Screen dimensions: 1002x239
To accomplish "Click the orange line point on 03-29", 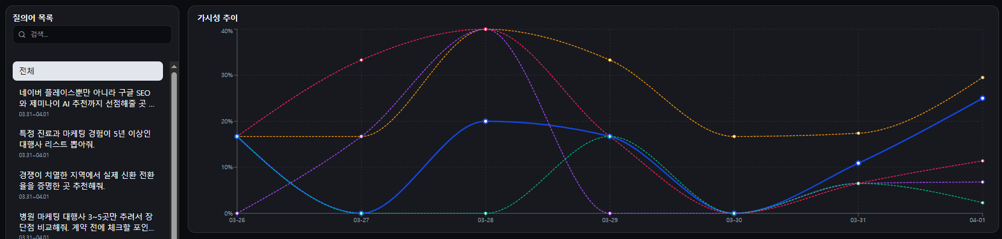I will pyautogui.click(x=610, y=60).
